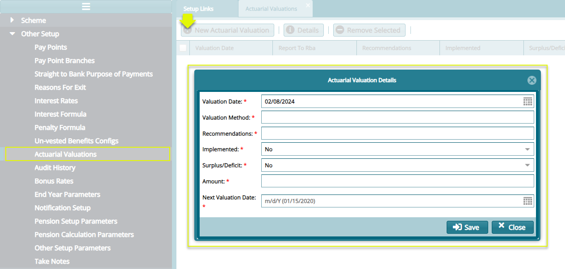Screen dimensions: 565x269
Task: Open the calendar picker for Valuation Date
Action: [x=527, y=101]
